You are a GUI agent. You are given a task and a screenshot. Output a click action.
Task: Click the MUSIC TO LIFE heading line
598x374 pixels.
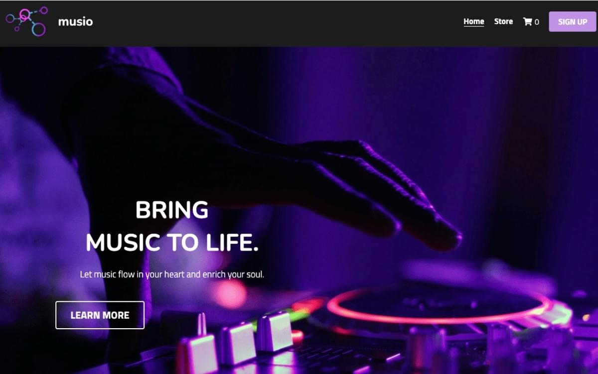pyautogui.click(x=172, y=243)
